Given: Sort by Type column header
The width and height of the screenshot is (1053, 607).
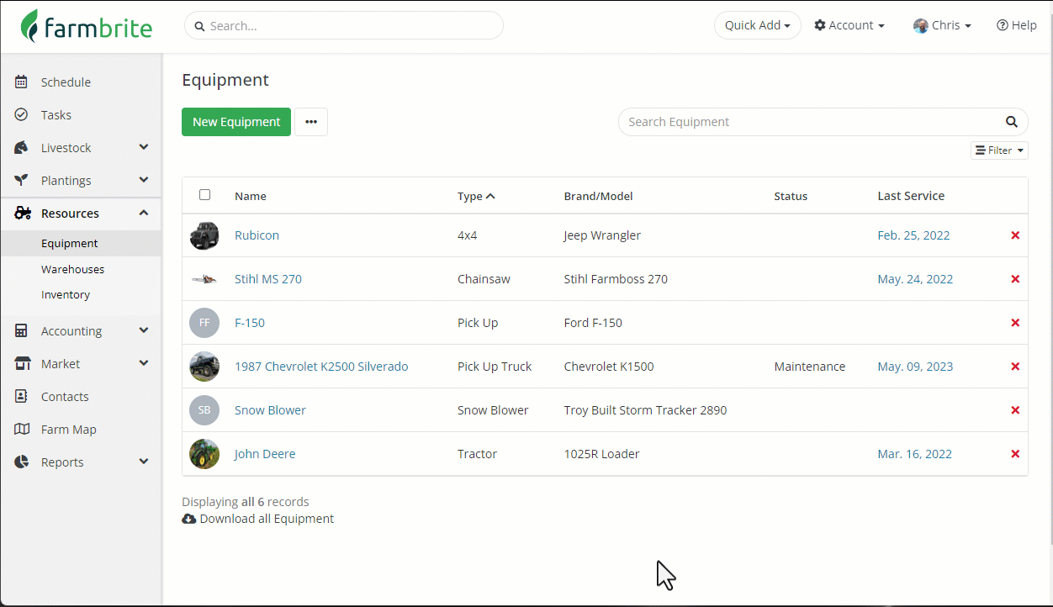Looking at the screenshot, I should click(x=476, y=196).
